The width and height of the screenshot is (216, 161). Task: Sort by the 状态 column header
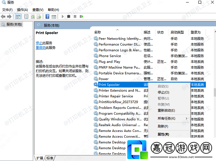click(161, 32)
